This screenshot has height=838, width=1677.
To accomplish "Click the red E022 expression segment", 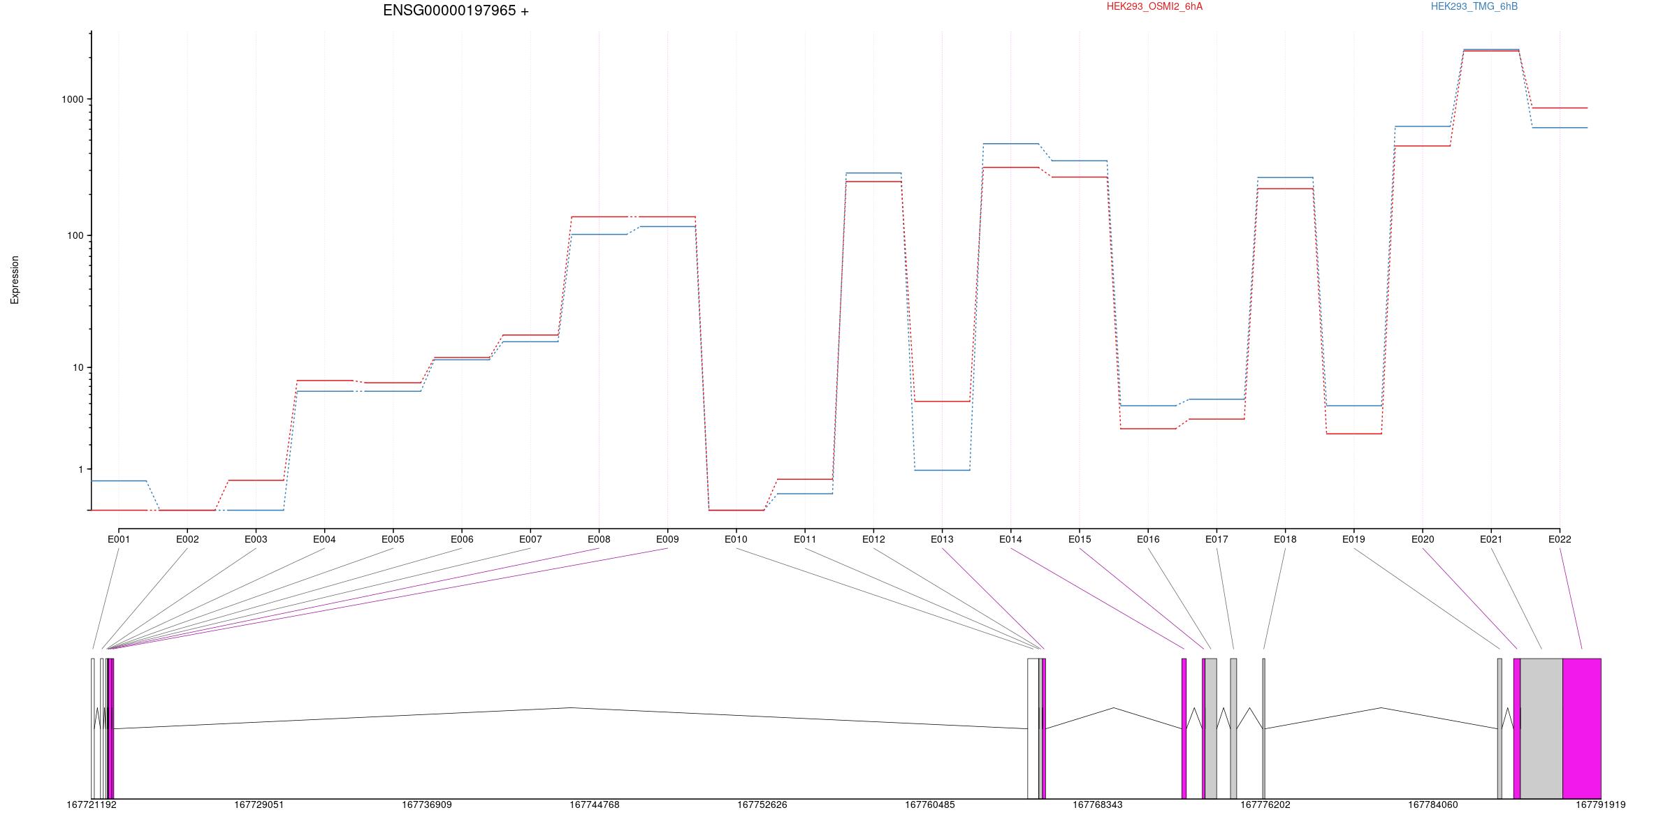I will (x=1560, y=108).
